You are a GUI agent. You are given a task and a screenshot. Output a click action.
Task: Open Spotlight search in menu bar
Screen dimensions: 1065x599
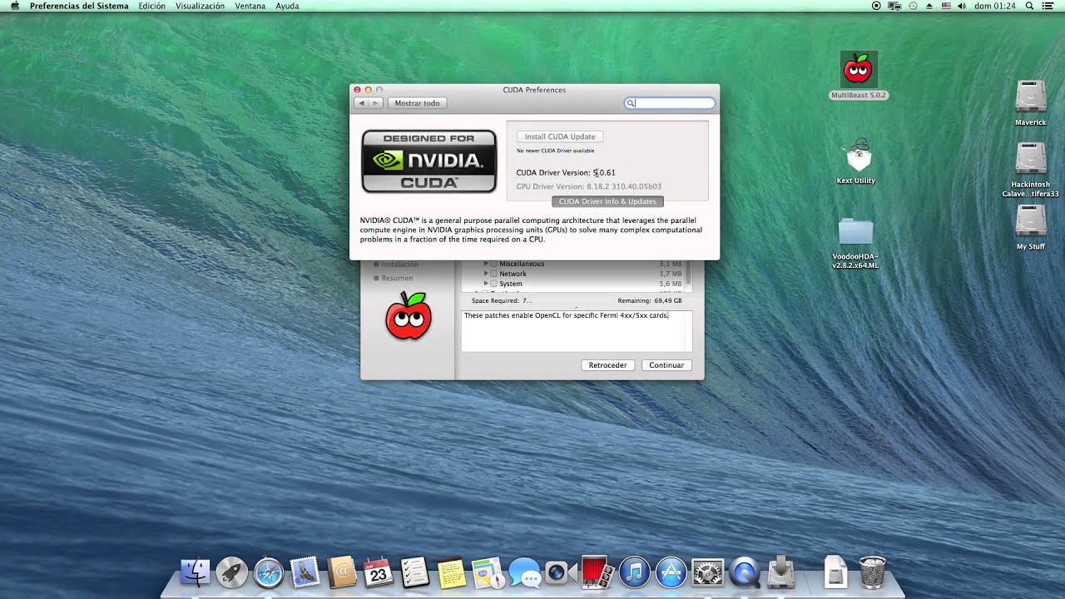(x=1030, y=6)
